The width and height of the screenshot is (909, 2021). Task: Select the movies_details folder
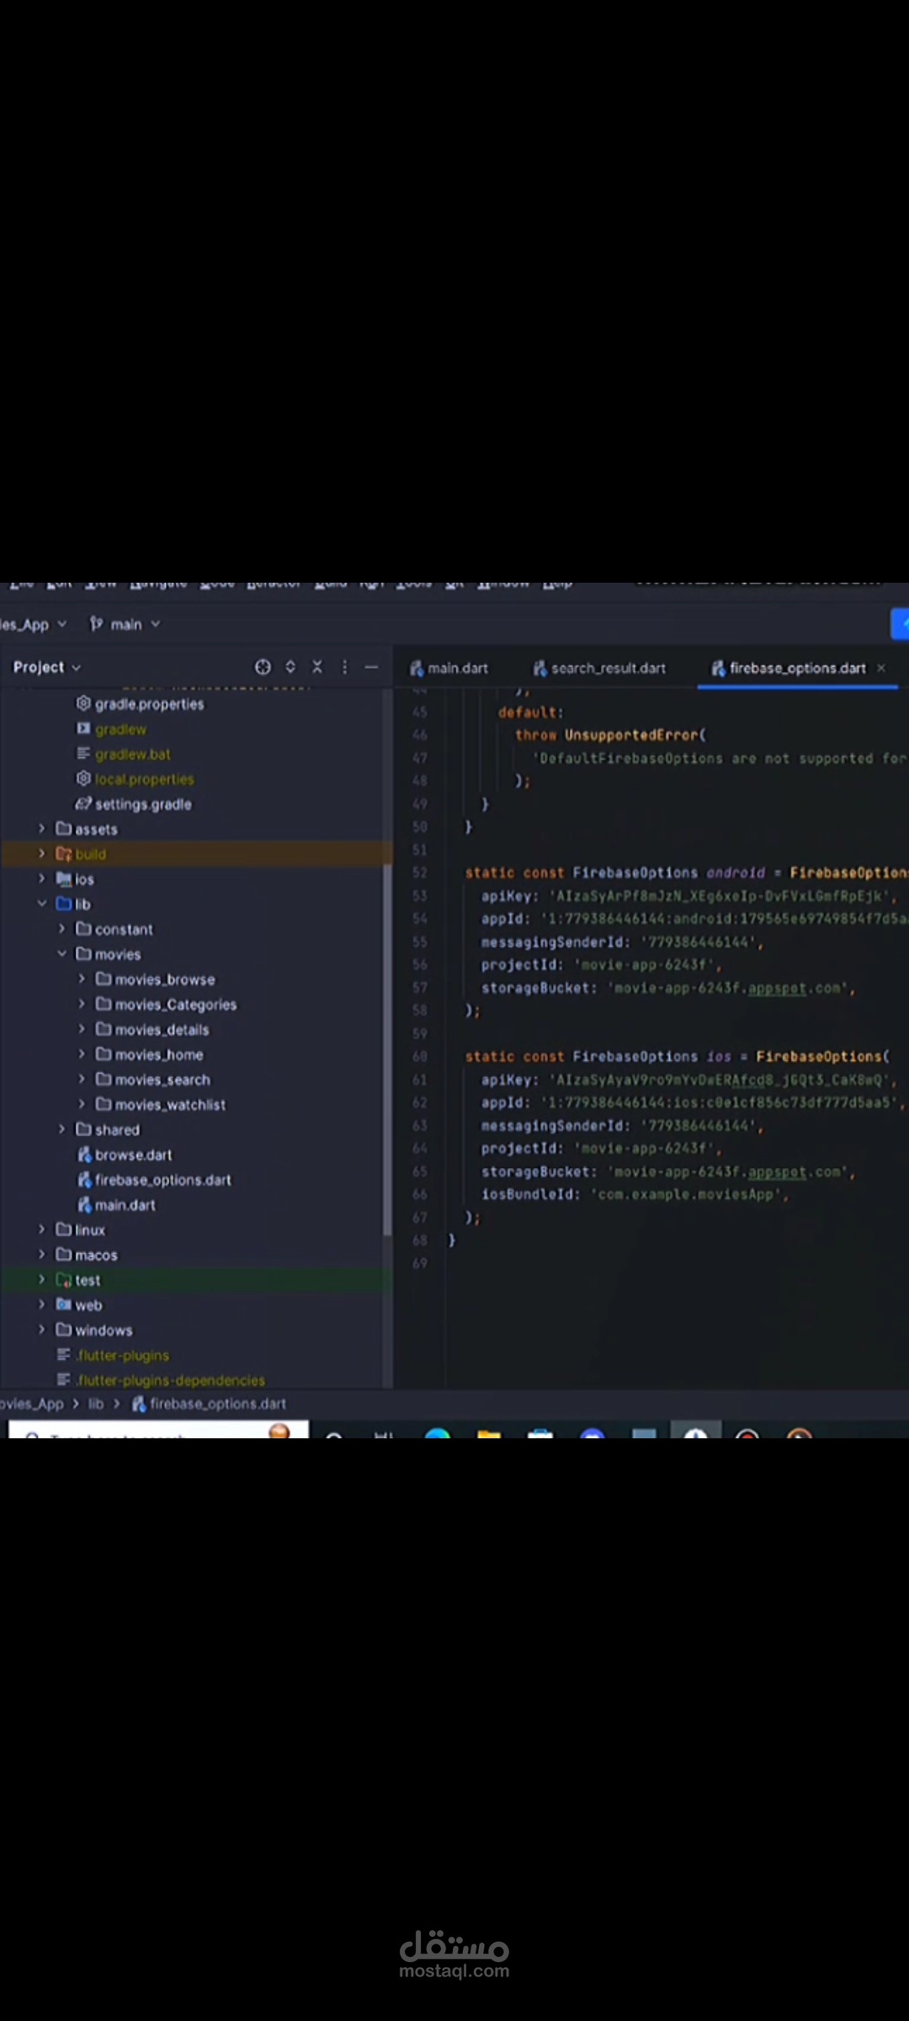point(162,1029)
